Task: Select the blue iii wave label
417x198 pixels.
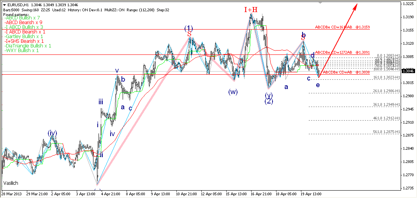Action: click(100, 102)
